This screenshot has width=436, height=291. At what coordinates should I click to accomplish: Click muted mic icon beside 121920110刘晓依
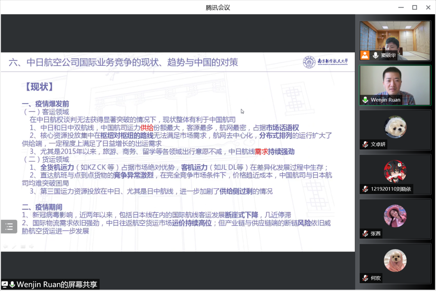tap(365, 189)
